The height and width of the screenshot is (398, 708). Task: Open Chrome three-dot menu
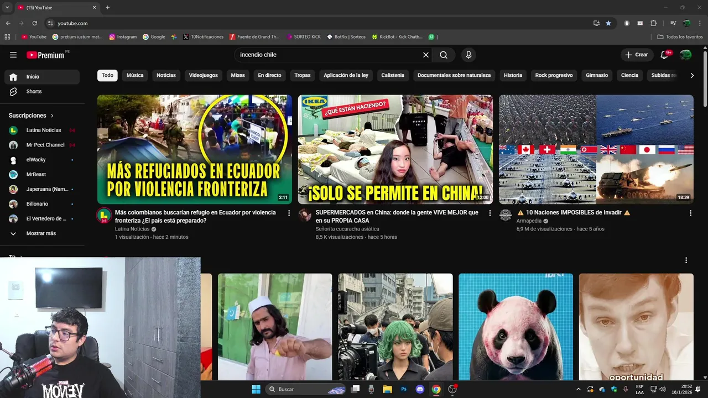700,23
